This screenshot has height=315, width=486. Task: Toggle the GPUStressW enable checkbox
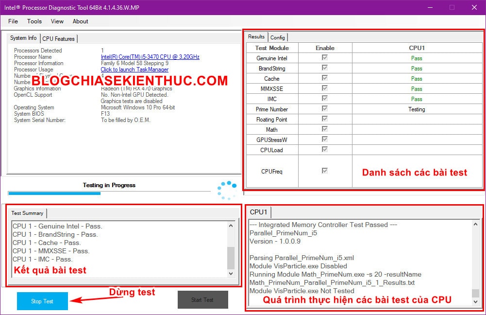(x=325, y=139)
